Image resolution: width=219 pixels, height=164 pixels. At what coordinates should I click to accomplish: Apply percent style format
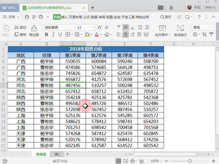[204, 34]
